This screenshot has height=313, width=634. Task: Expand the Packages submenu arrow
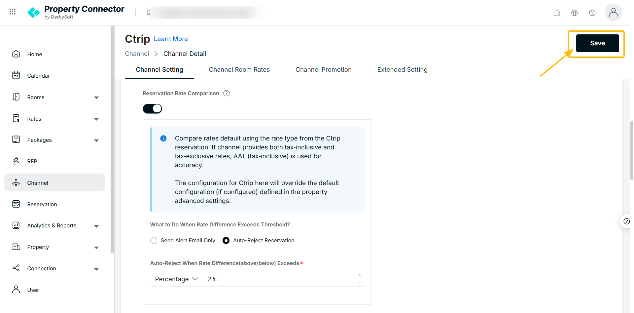point(96,140)
